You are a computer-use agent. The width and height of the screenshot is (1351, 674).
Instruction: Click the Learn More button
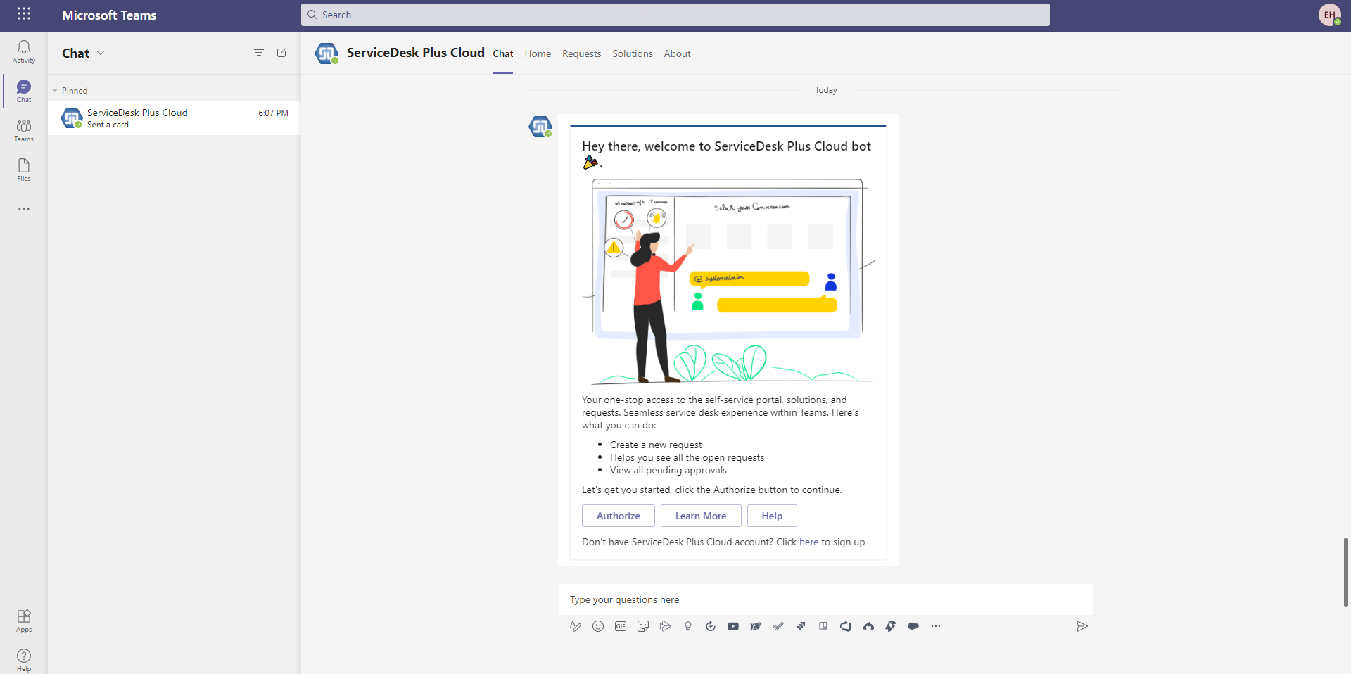click(x=701, y=516)
